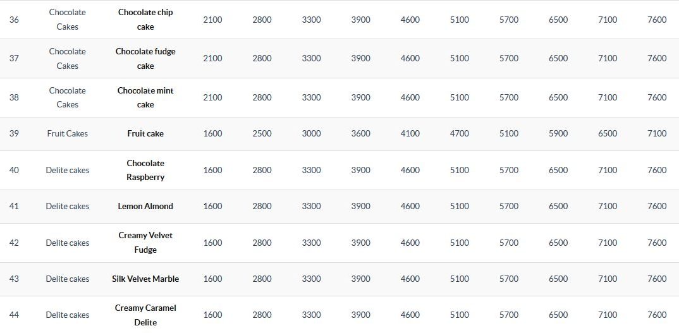Select the 1600 price for Lemon Almond

click(x=212, y=206)
